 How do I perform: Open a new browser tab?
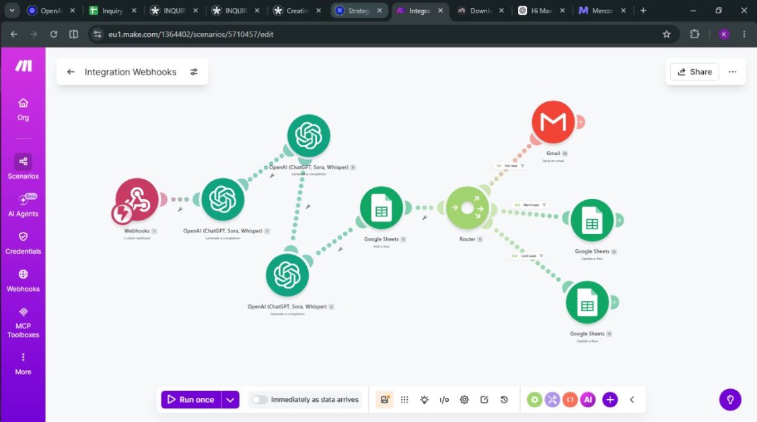point(643,10)
